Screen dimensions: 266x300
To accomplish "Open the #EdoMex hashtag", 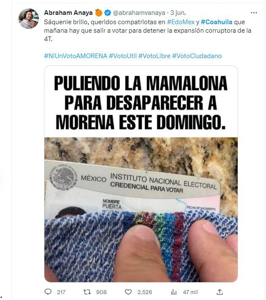I will click(181, 22).
